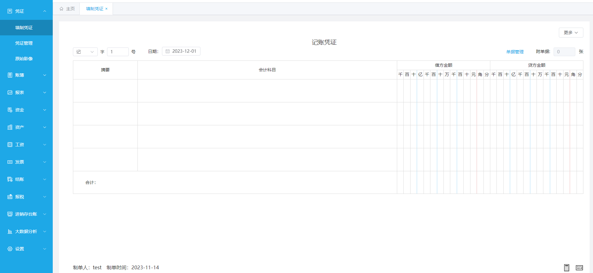Click the date field 2023-12-01
The height and width of the screenshot is (273, 593).
181,51
